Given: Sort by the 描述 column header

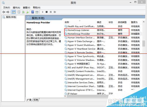Looking at the screenshot, I should click(99, 22).
